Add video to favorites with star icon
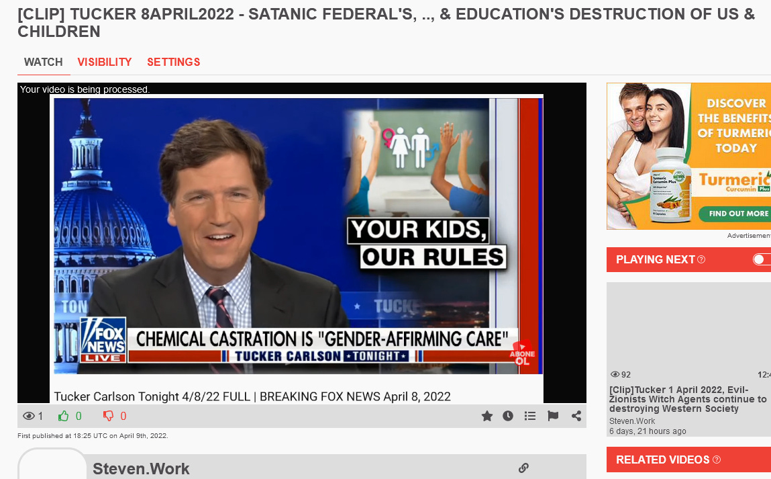 click(x=486, y=416)
